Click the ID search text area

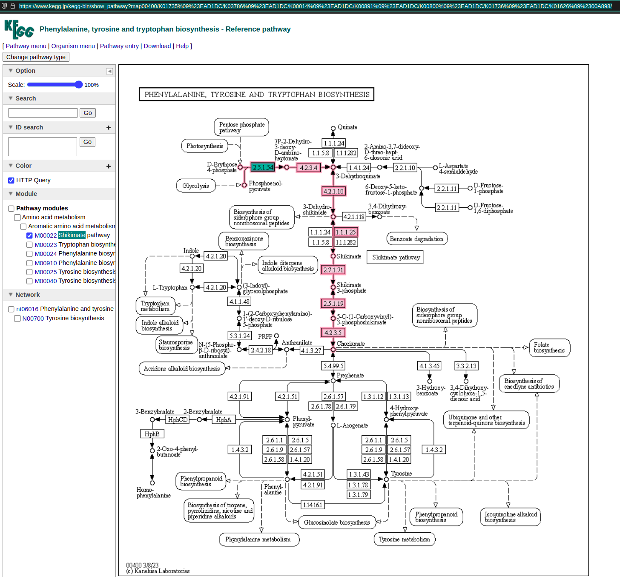[43, 146]
